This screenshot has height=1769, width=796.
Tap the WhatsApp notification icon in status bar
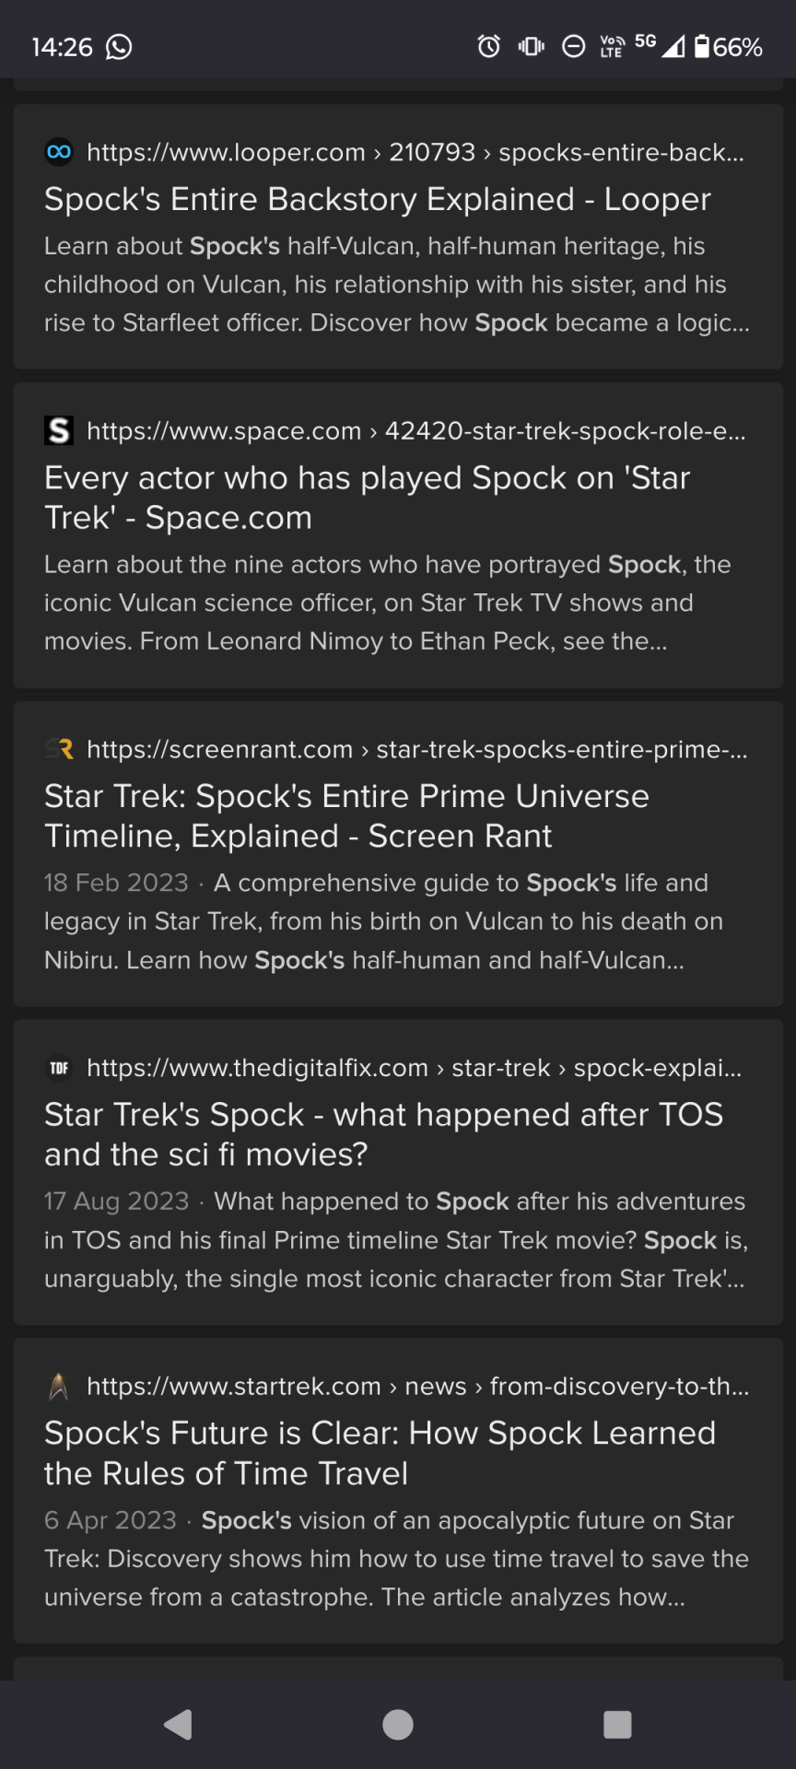pyautogui.click(x=119, y=46)
